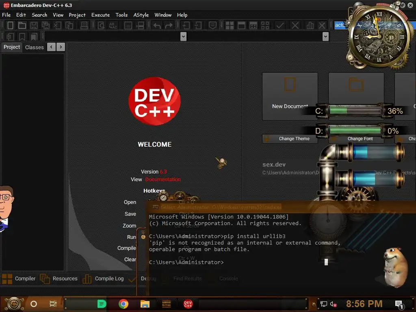This screenshot has width=416, height=312.
Task: Click the right tab-scroll arrow beside Classes
Action: pos(61,47)
